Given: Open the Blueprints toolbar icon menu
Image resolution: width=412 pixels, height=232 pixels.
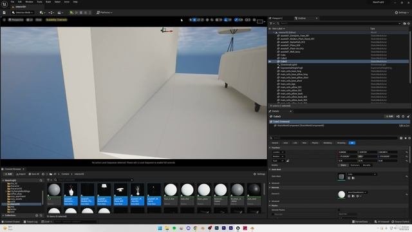Looking at the screenshot, I should click(x=51, y=12).
